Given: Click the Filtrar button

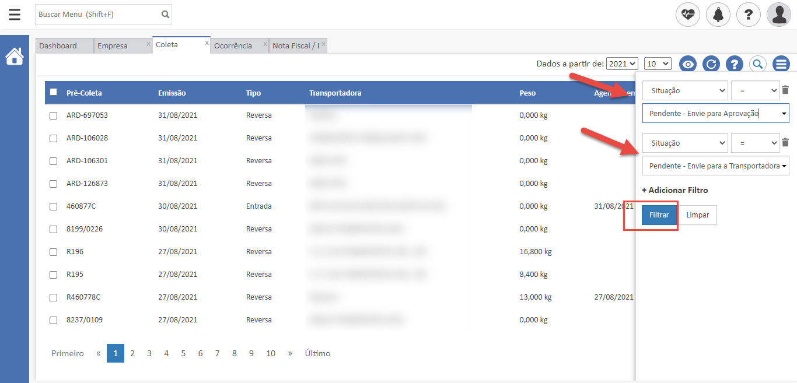Looking at the screenshot, I should [659, 215].
